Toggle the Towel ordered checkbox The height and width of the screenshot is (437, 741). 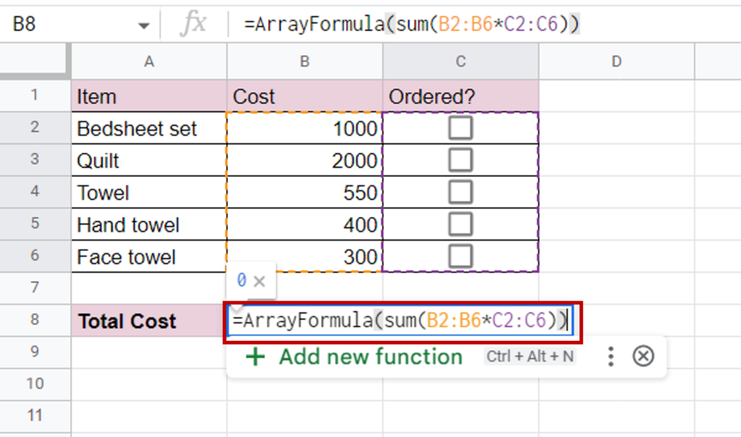(460, 192)
